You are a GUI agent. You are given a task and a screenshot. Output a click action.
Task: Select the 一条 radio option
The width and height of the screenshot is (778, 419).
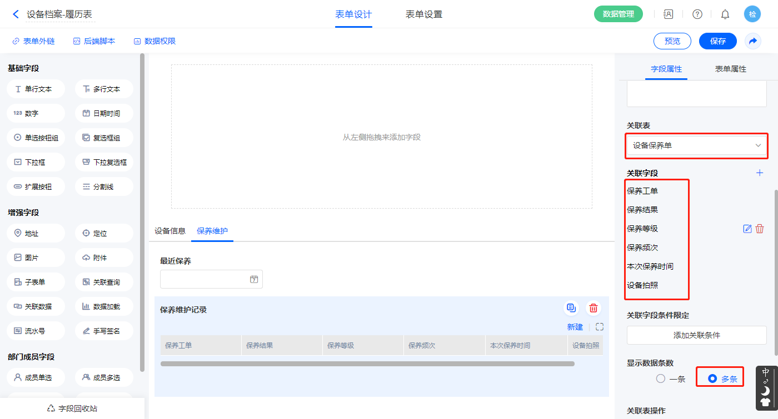tap(661, 379)
